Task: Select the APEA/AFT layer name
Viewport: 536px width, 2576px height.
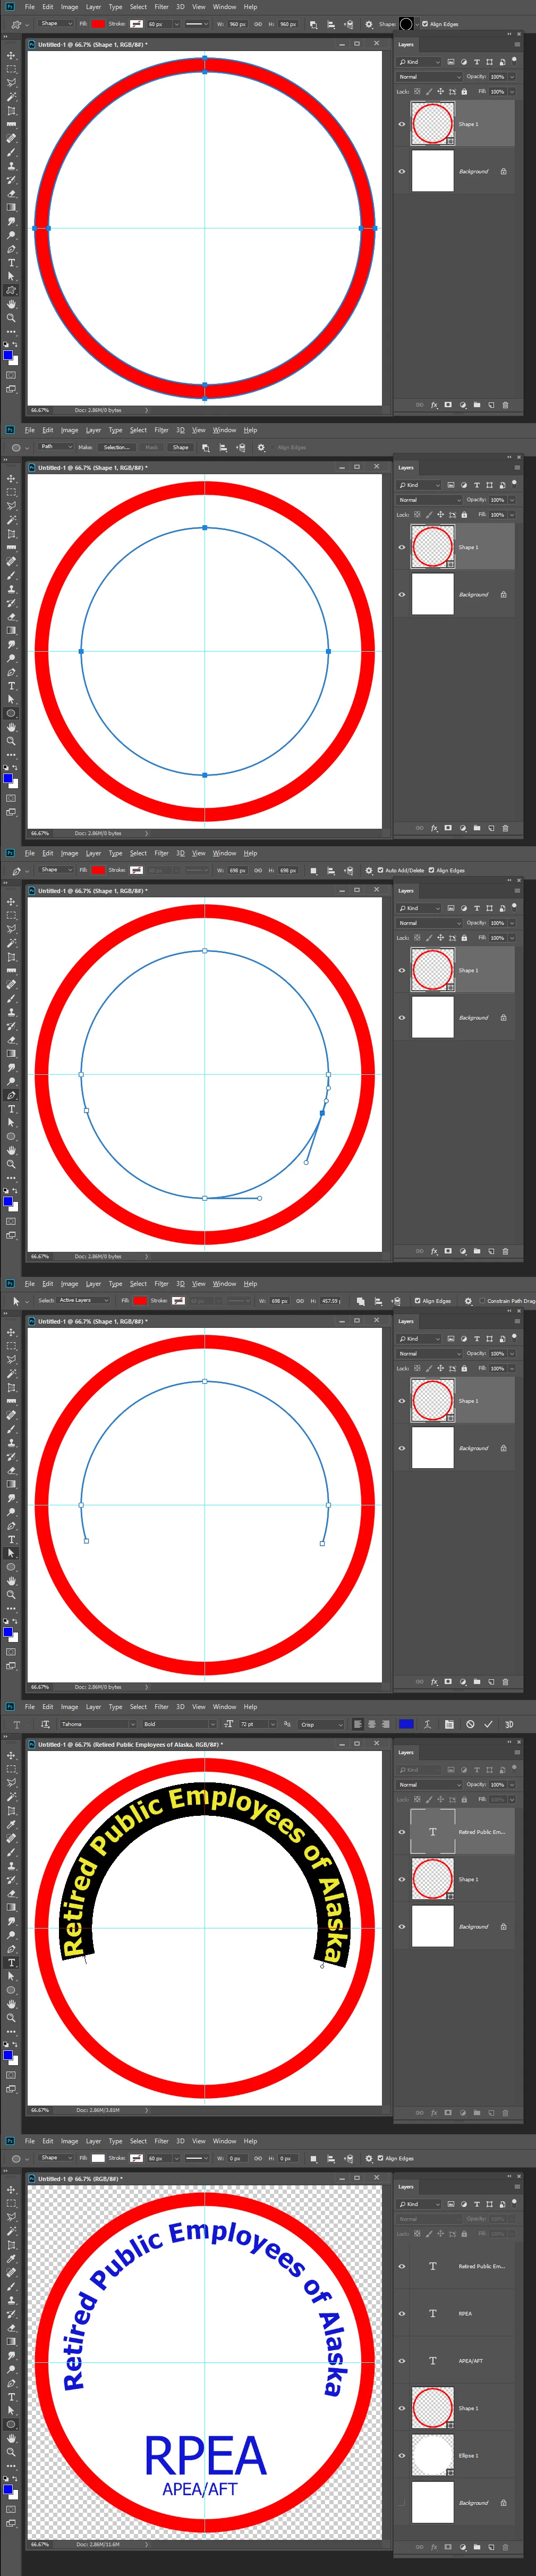Action: (470, 2361)
